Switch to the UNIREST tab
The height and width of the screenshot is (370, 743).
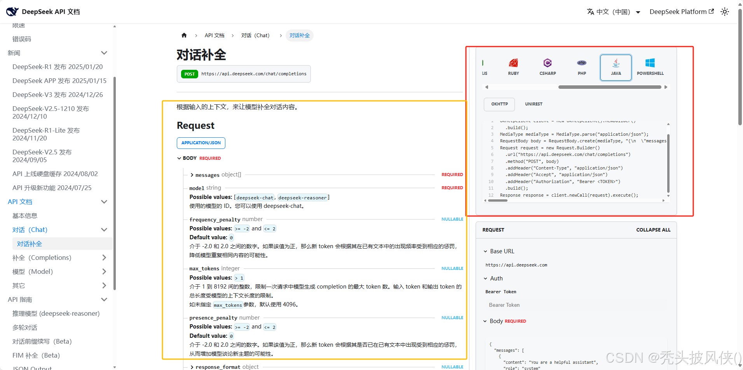[534, 104]
